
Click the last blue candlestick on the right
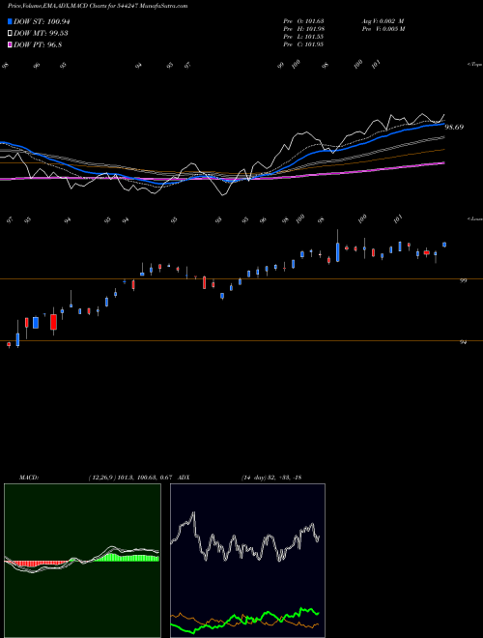(444, 245)
